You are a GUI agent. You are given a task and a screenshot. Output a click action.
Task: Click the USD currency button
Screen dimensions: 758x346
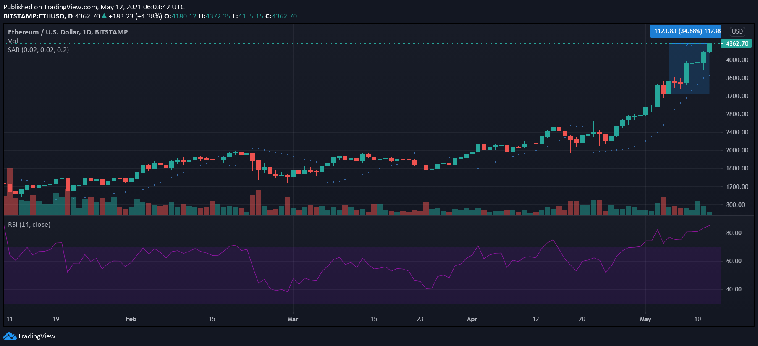point(737,31)
